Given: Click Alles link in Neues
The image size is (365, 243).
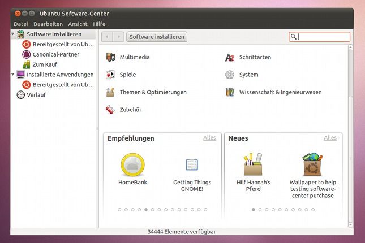Looking at the screenshot, I should pyautogui.click(x=330, y=138).
